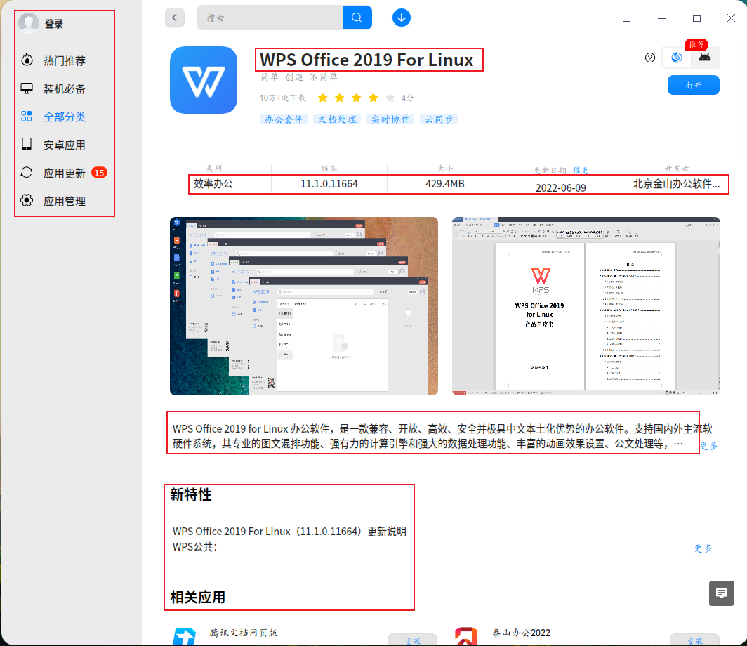Viewport: 747px width, 646px height.
Task: Click the developer name 北京金山办公软件...
Action: tap(676, 184)
